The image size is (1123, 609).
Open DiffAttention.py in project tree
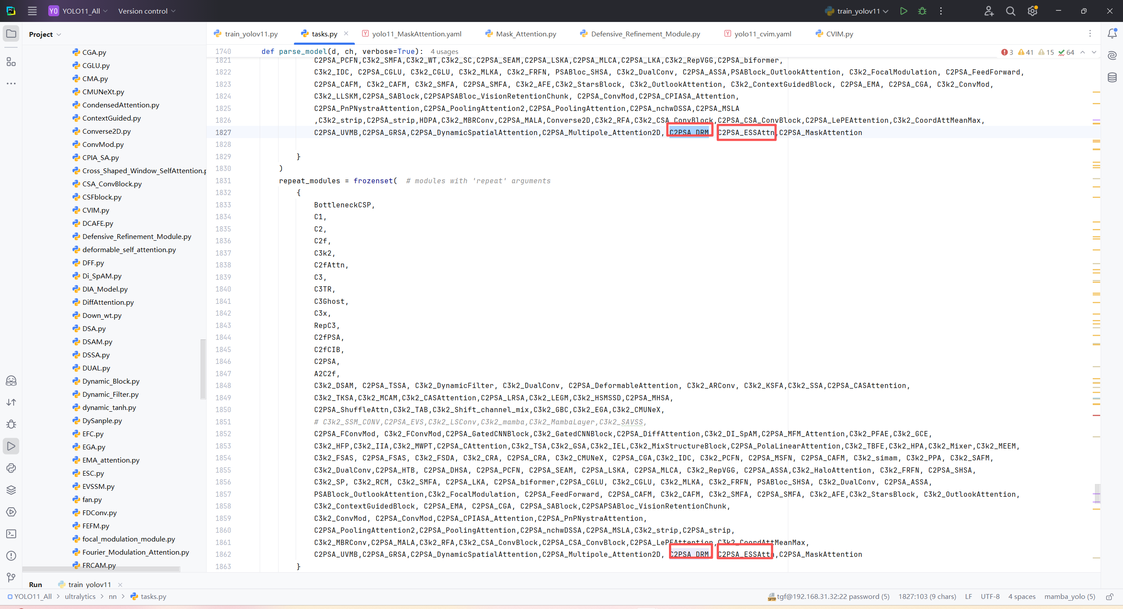click(x=108, y=302)
